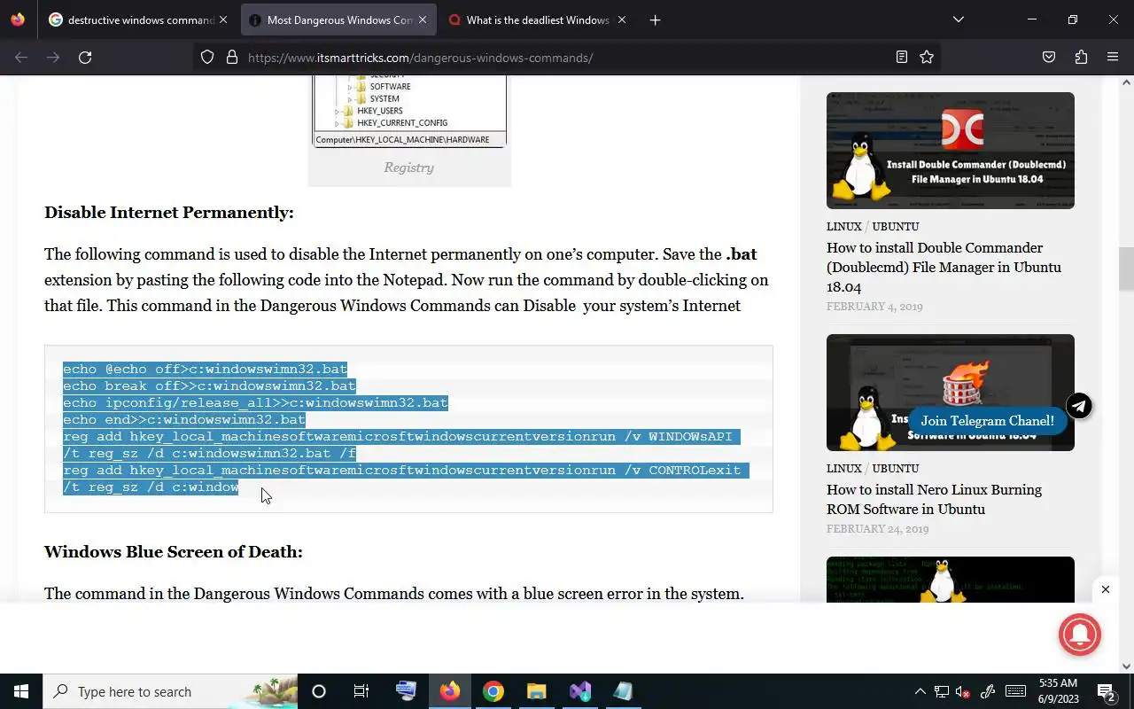Image resolution: width=1134 pixels, height=709 pixels.
Task: Click 'Disable Internet Permanently:' heading
Action: 168,213
